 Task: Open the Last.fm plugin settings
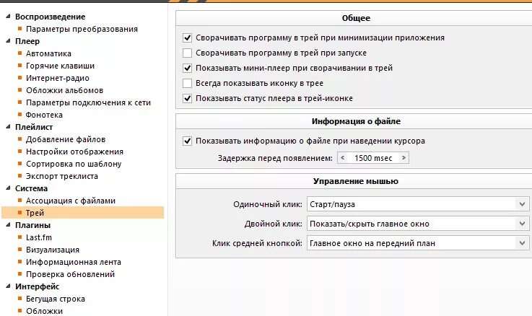(39, 237)
